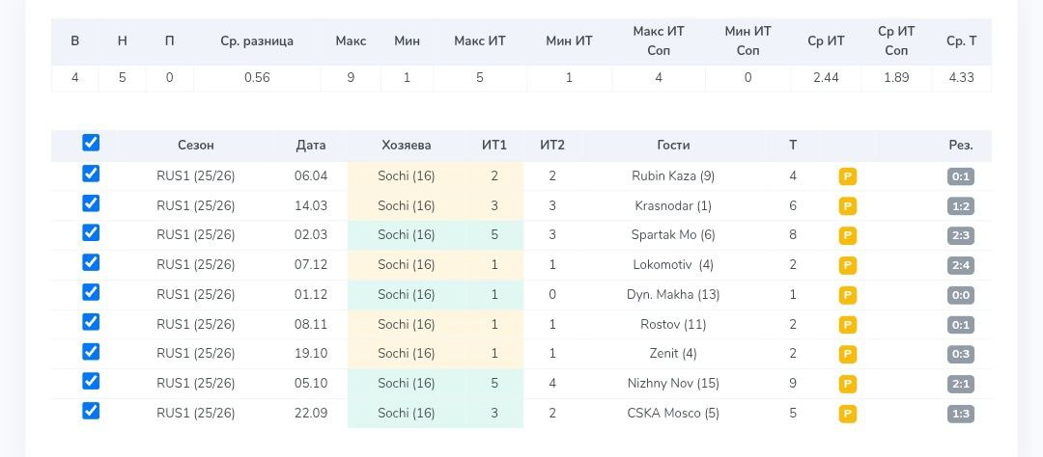
Task: Click Sochi (16) in the 14.03 row
Action: pyautogui.click(x=407, y=206)
